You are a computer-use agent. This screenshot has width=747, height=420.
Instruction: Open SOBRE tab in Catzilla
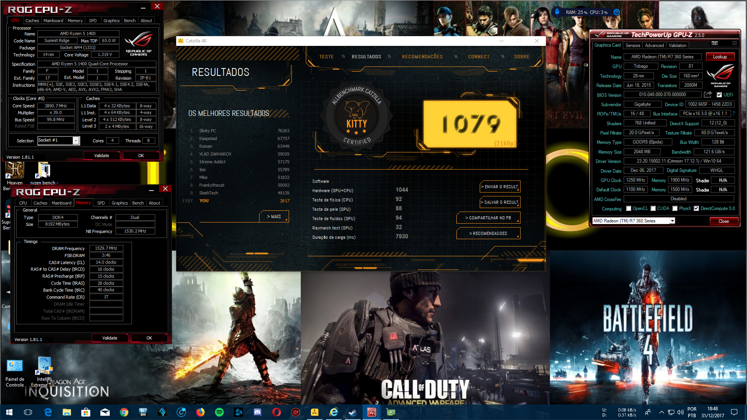[x=521, y=57]
